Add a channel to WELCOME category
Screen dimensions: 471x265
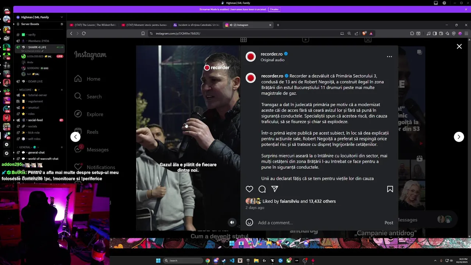coord(62,90)
